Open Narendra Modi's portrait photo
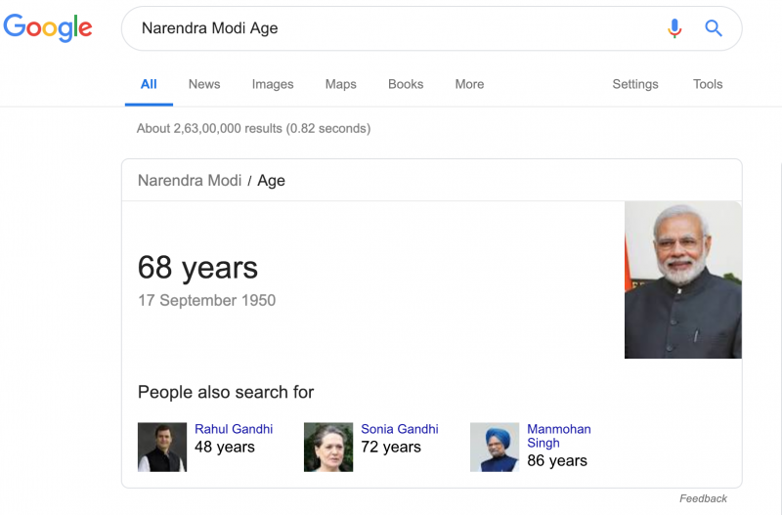This screenshot has width=782, height=515. tap(682, 279)
